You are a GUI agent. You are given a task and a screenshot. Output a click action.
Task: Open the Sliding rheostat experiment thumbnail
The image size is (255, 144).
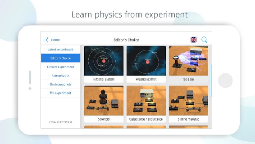pos(188,100)
